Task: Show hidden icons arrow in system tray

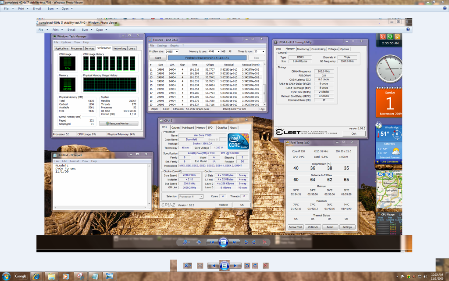Action: (x=397, y=276)
